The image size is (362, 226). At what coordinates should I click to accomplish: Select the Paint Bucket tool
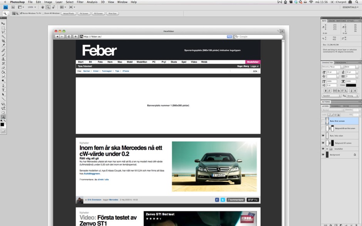point(3,72)
